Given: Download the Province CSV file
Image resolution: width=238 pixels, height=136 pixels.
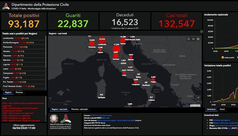Looking at the screenshot, I should [224, 123].
